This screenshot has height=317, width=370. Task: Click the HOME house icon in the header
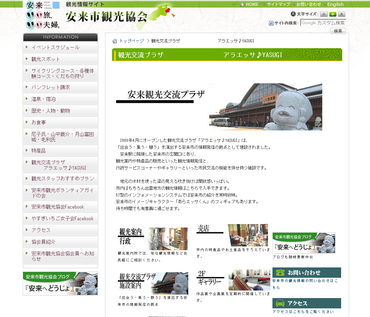(x=242, y=4)
